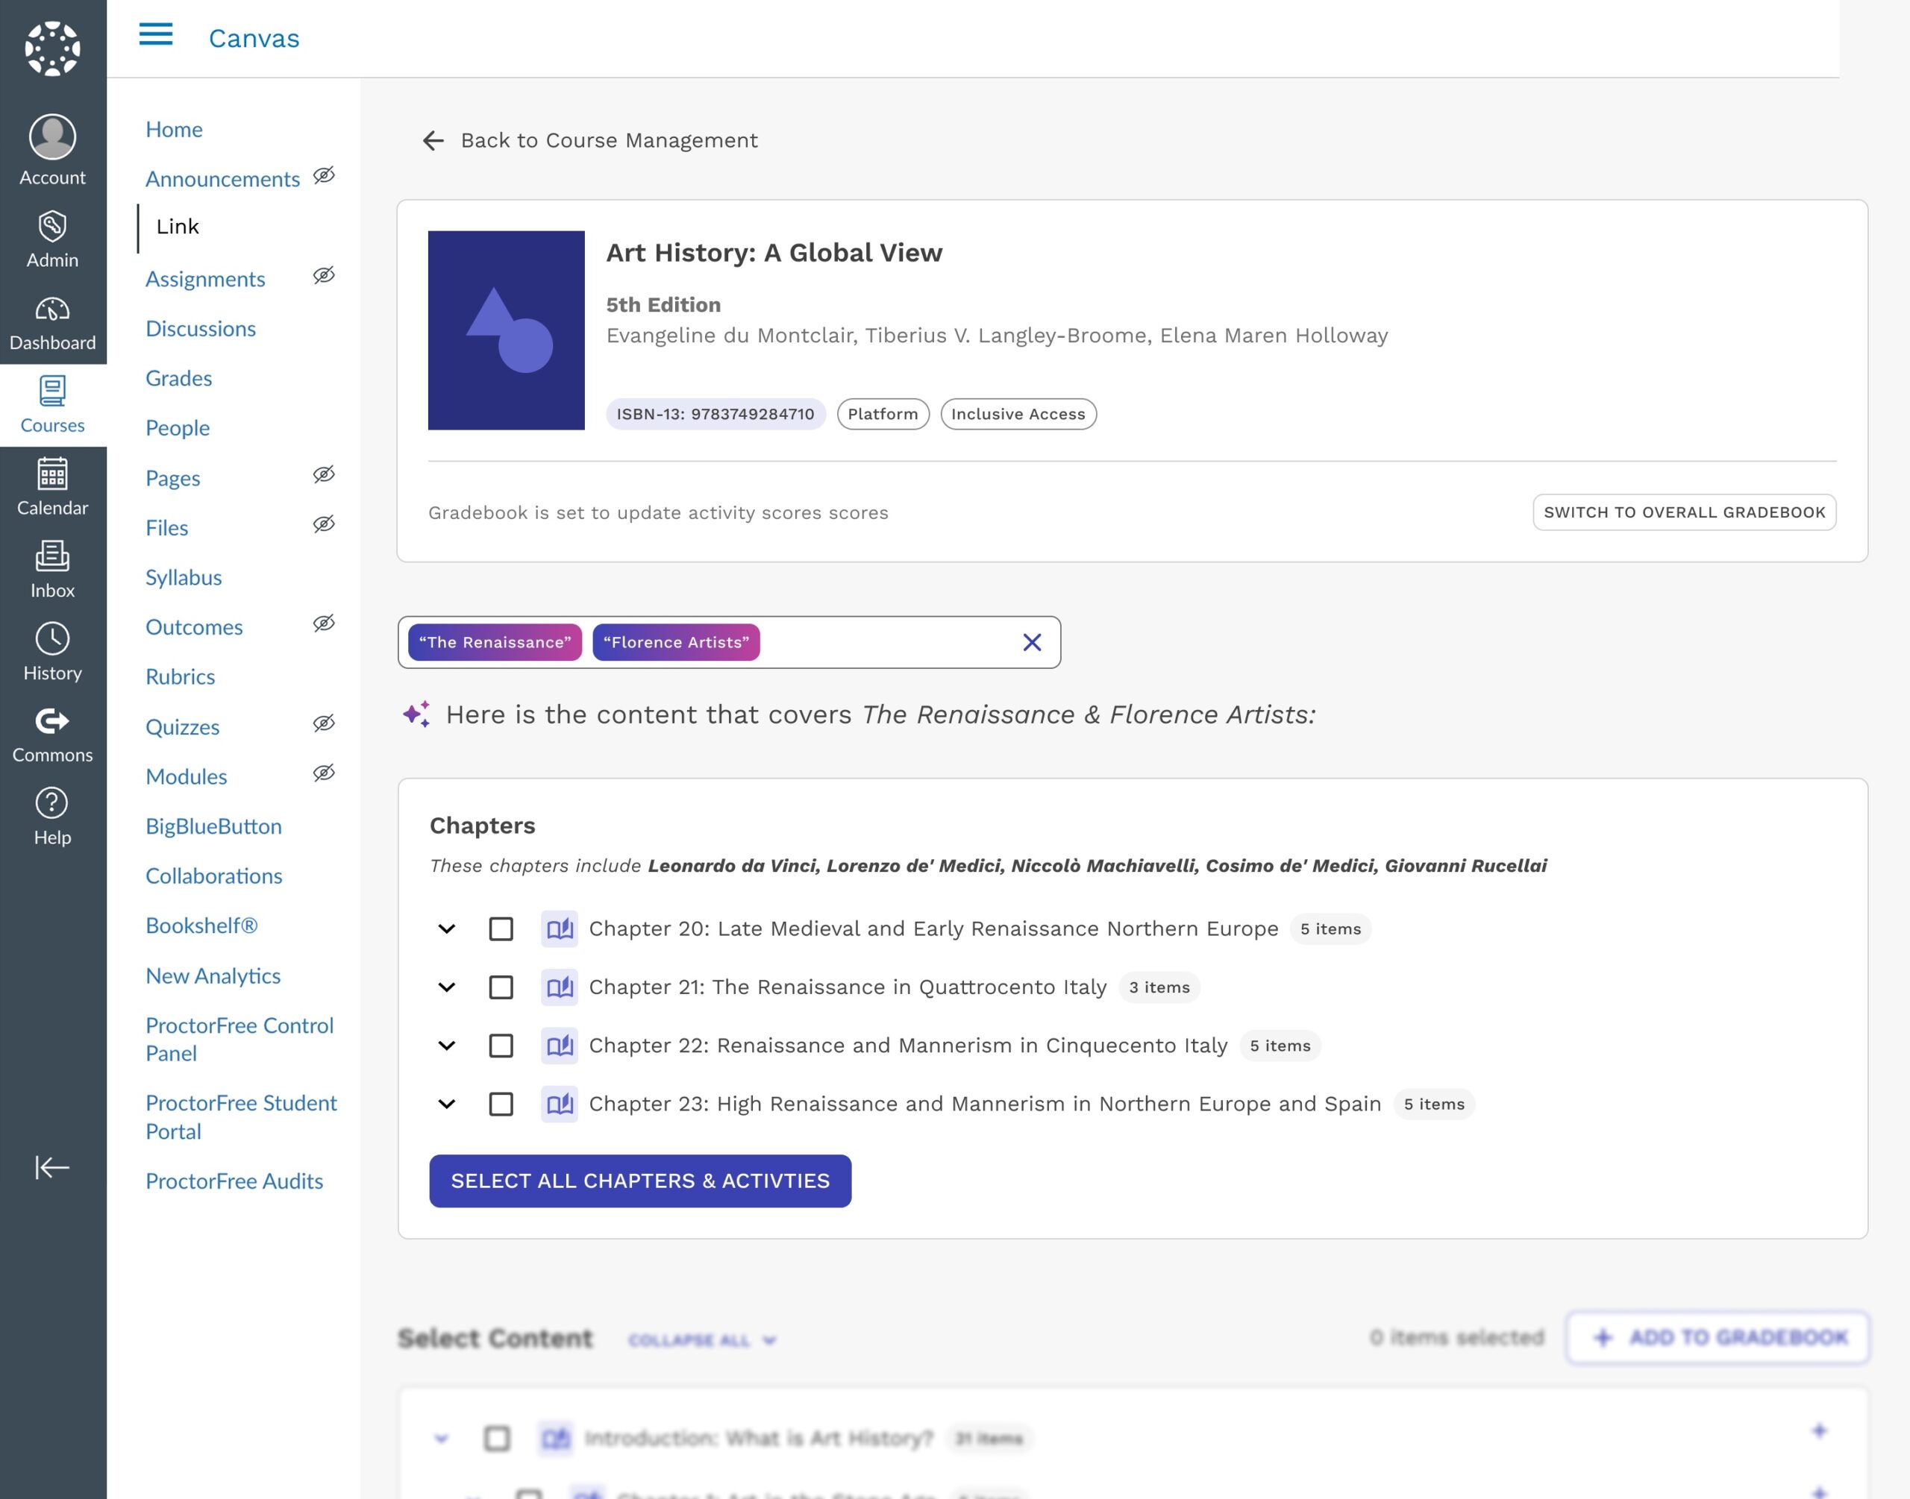Click "The Renaissance" search tag
This screenshot has height=1499, width=1910.
(x=495, y=642)
